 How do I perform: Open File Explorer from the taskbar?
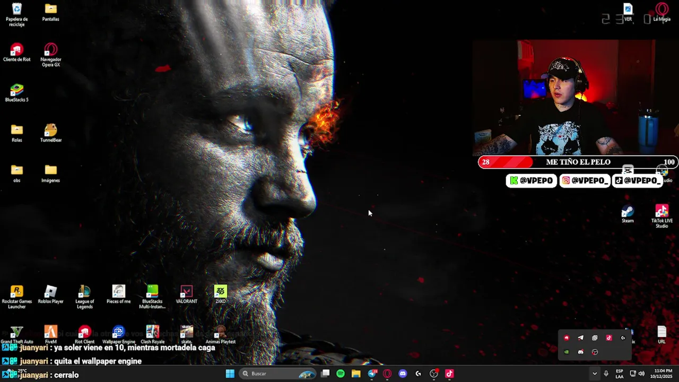point(356,374)
